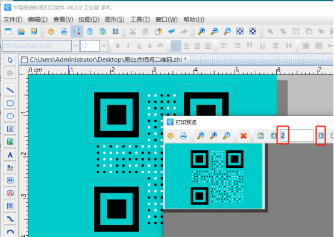Toggle the left text alignment button
Screen dimensions: 334x237
(x=175, y=46)
